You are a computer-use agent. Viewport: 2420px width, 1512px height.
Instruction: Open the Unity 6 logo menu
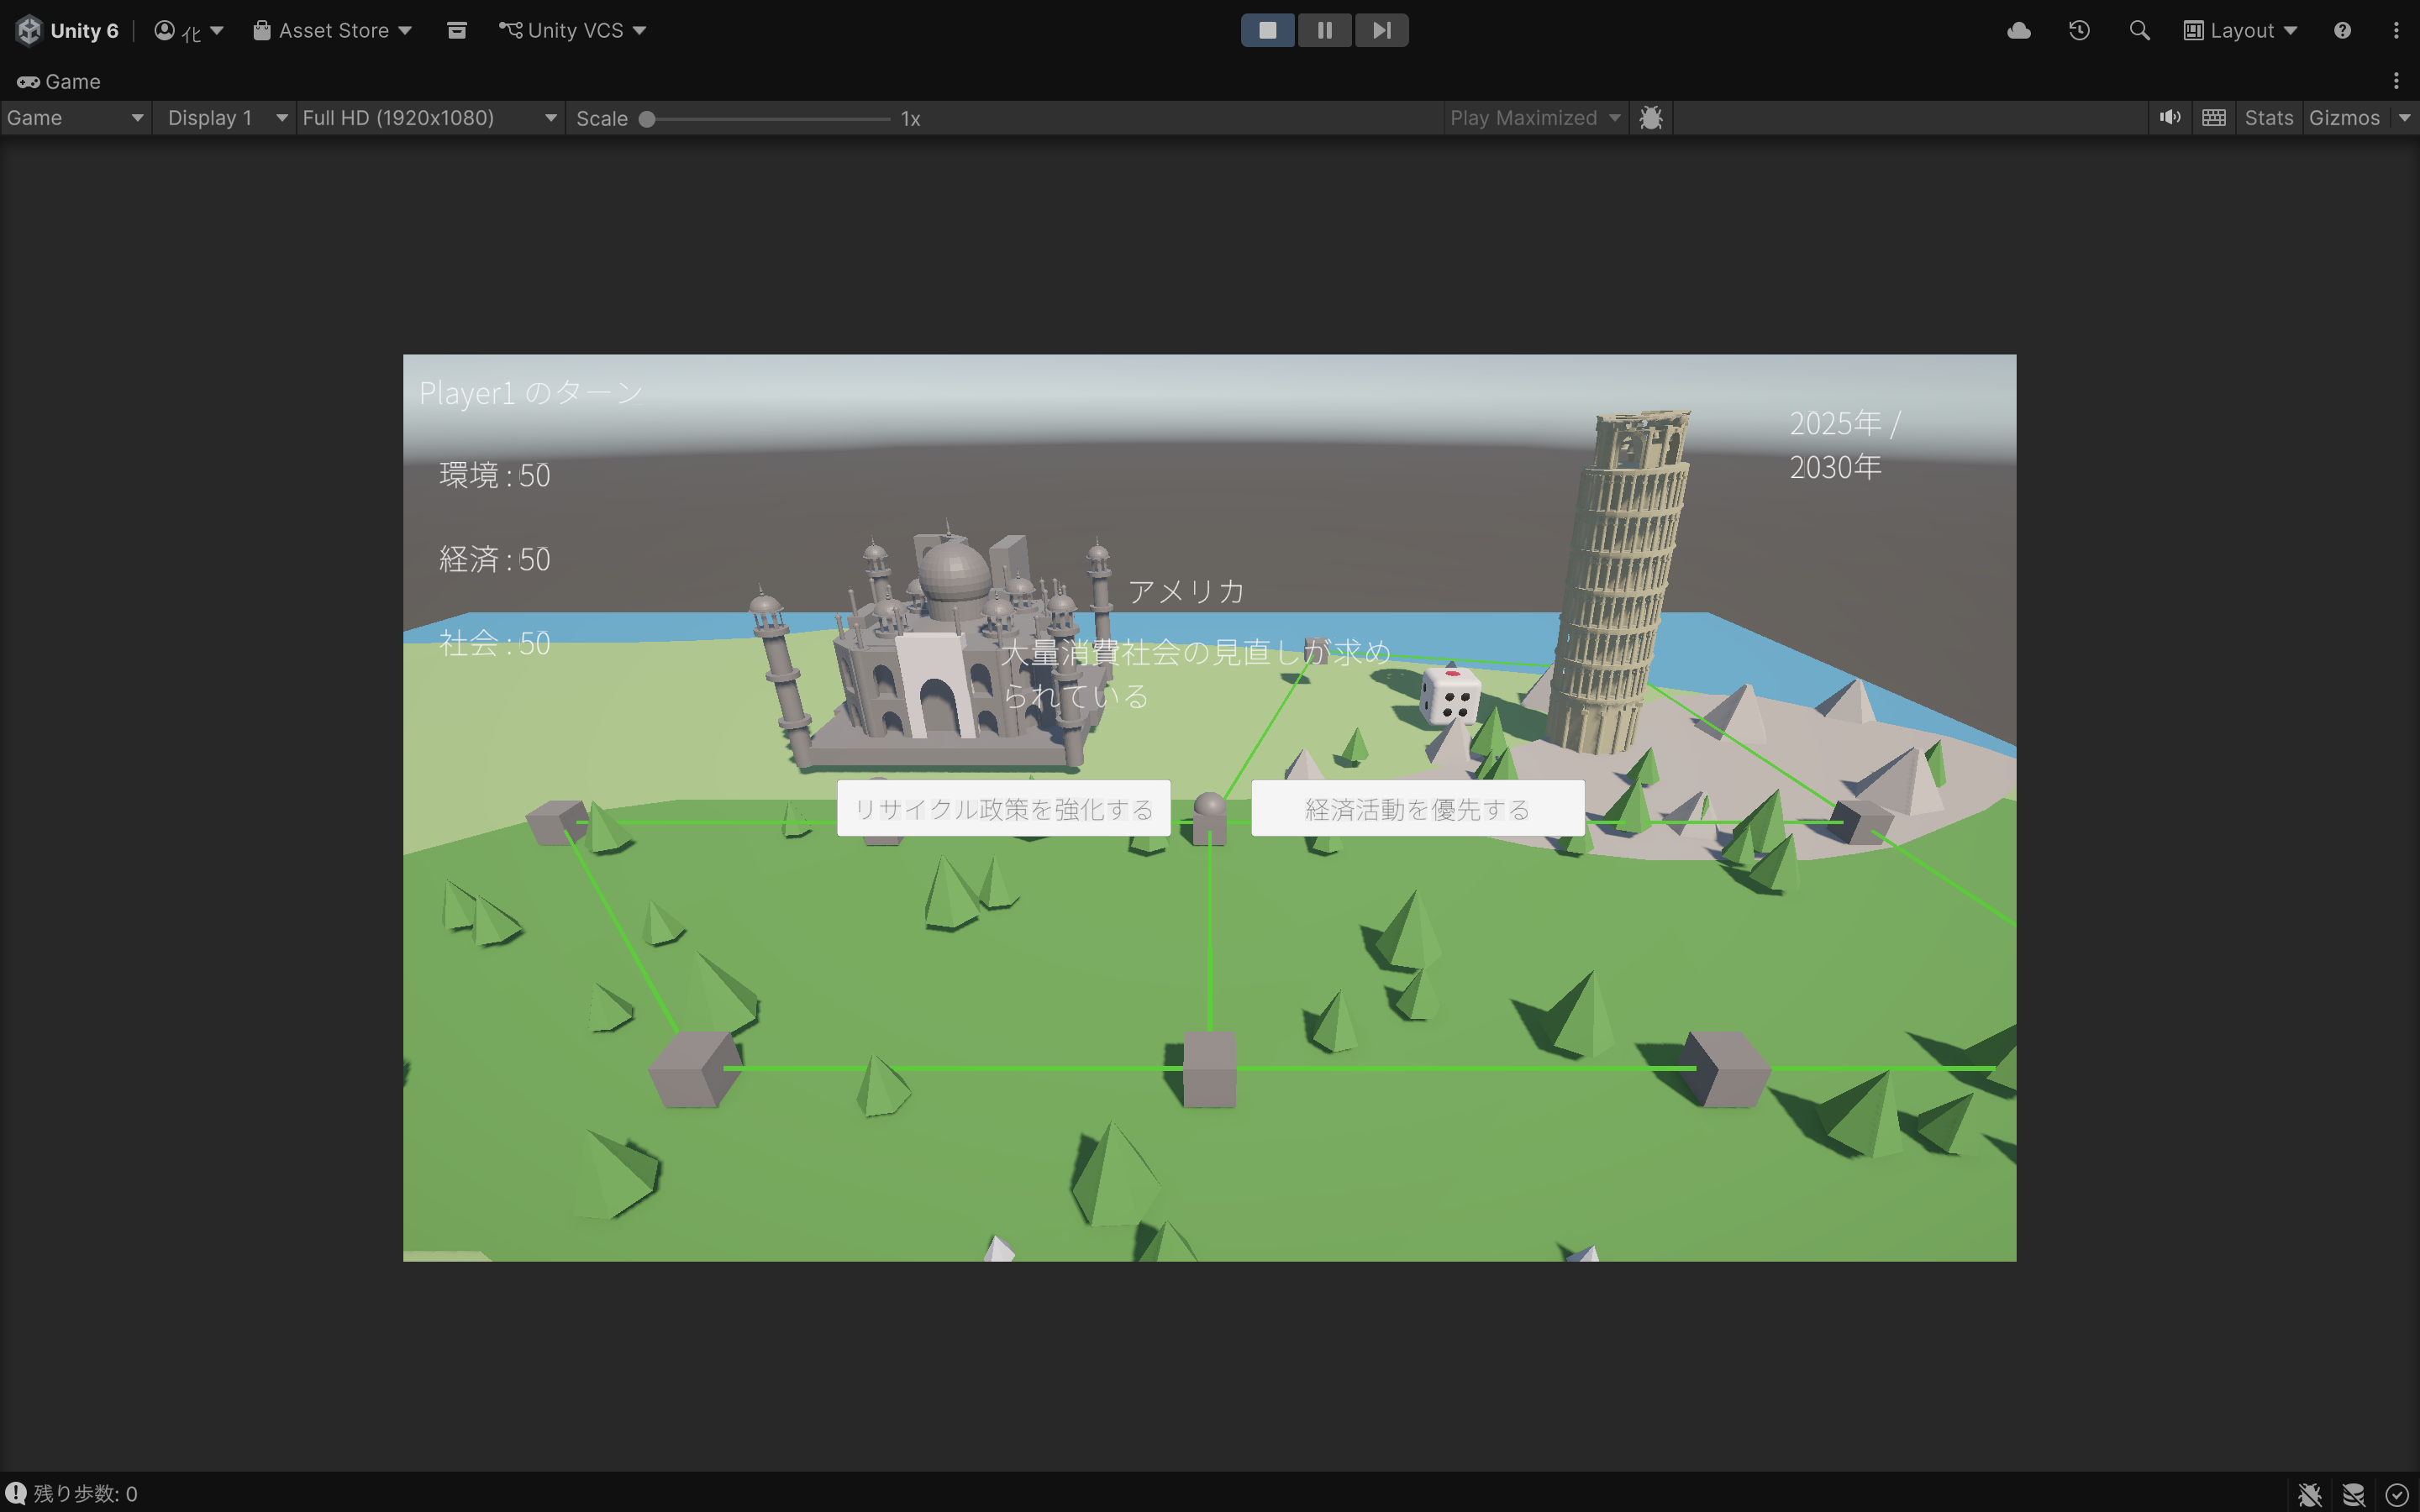(67, 30)
